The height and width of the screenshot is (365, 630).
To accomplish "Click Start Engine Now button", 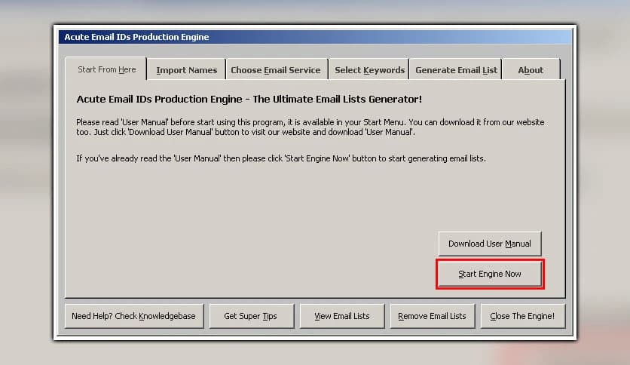I will pyautogui.click(x=490, y=274).
